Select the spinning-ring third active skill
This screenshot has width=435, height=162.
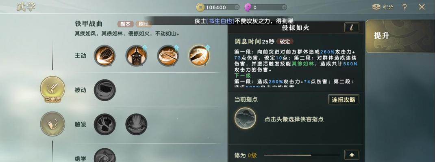click(x=168, y=55)
